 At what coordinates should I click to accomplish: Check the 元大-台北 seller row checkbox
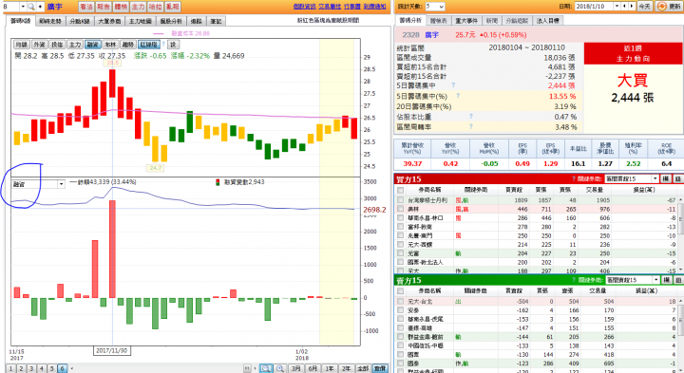[x=401, y=301]
